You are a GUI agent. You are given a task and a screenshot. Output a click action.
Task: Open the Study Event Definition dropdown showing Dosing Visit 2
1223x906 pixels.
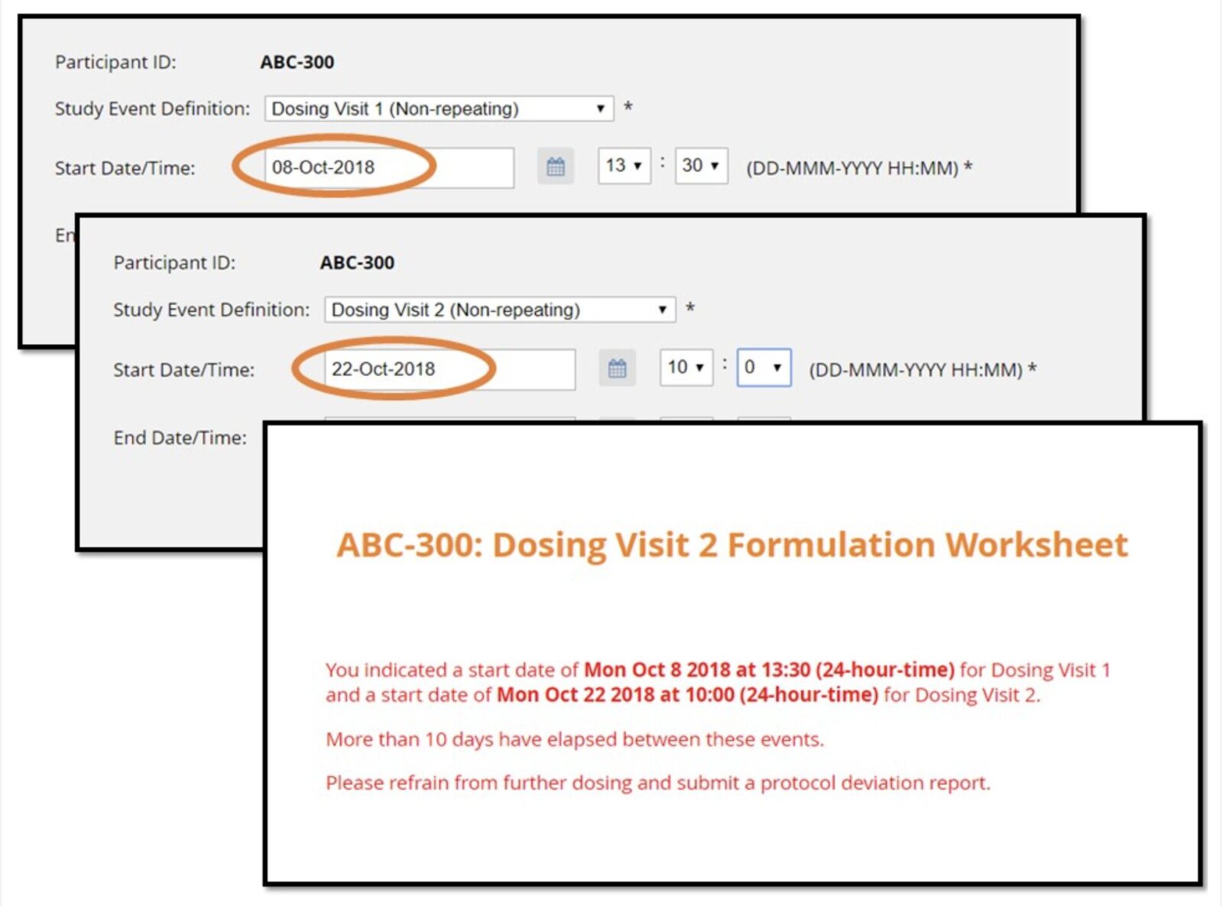[498, 310]
